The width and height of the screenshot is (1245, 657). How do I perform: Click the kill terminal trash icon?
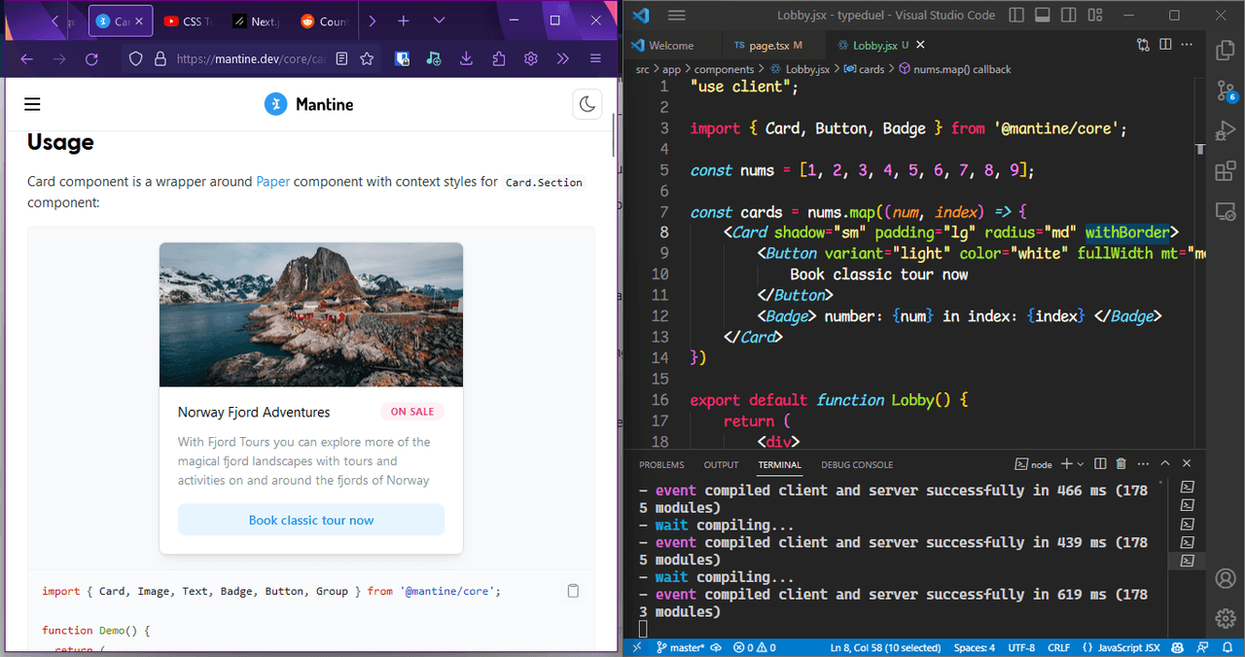[1120, 464]
